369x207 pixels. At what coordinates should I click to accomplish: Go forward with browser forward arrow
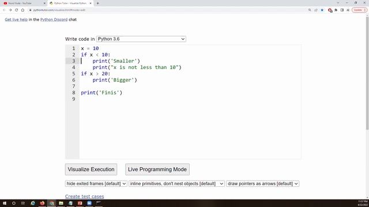[x=10, y=10]
